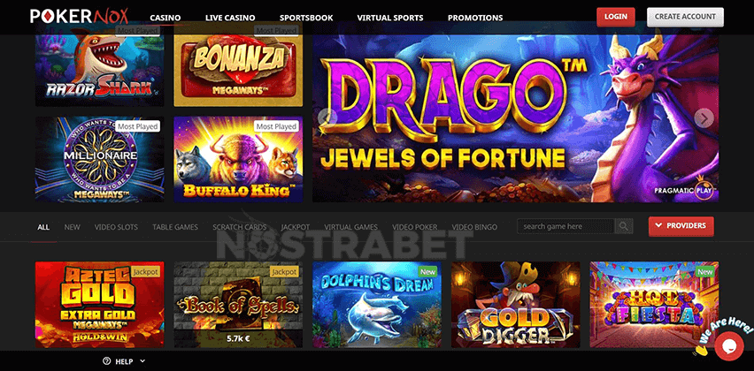Click the Help question mark icon
The image size is (754, 371).
(x=107, y=361)
